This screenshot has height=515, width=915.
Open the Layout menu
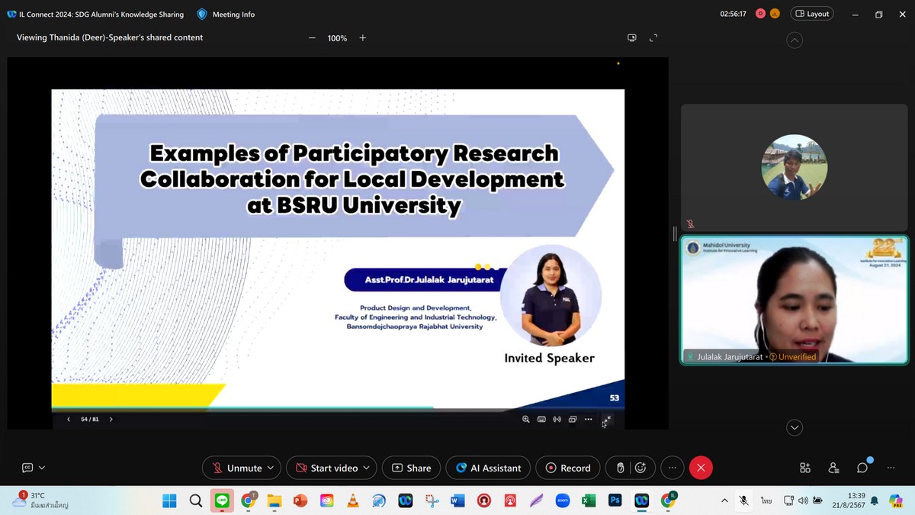coord(812,14)
